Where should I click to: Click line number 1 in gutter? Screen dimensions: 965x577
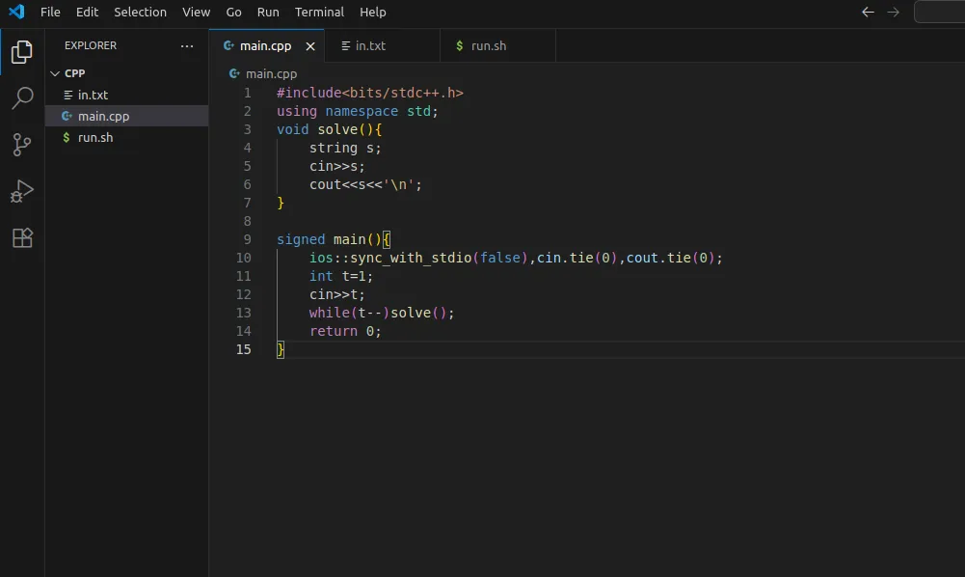pyautogui.click(x=248, y=93)
